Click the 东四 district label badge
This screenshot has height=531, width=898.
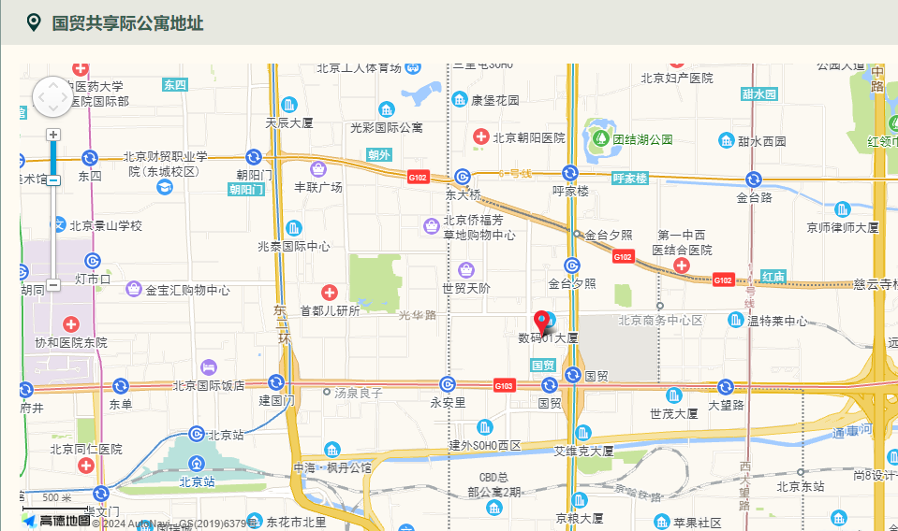(x=175, y=85)
